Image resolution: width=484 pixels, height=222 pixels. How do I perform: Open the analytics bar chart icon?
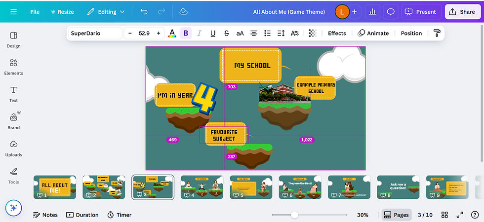pyautogui.click(x=372, y=12)
